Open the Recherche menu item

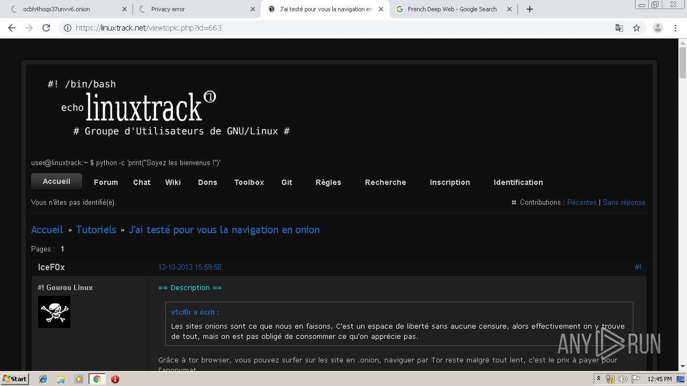[385, 182]
